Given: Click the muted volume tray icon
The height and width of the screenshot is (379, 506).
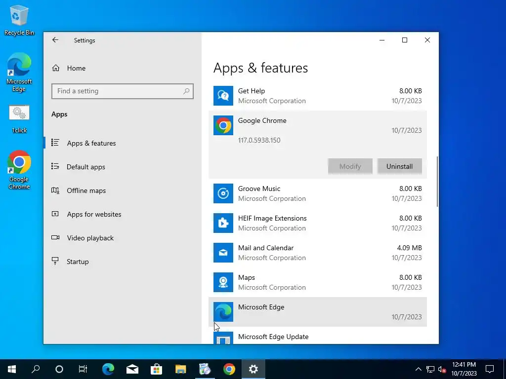Looking at the screenshot, I should (442, 369).
